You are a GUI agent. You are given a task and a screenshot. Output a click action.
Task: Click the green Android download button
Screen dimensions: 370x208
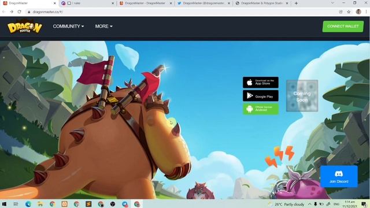[261, 109]
